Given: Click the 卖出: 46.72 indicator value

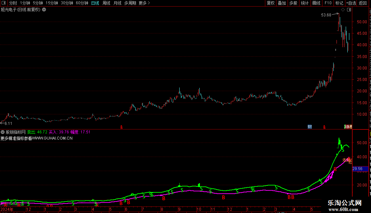Looking at the screenshot, I should pos(37,132).
